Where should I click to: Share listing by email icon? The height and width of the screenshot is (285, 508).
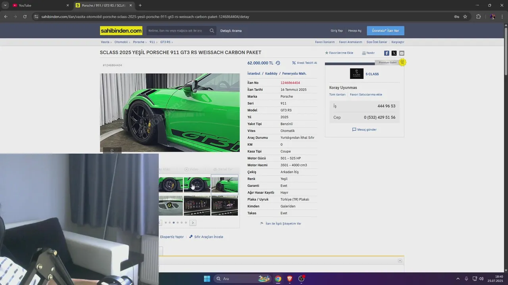pyautogui.click(x=402, y=53)
